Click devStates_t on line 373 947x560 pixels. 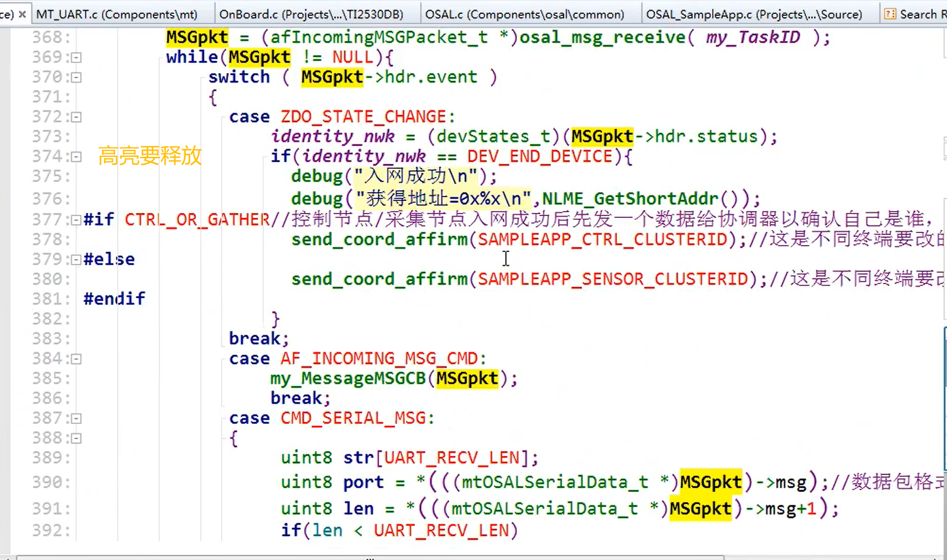pos(493,137)
